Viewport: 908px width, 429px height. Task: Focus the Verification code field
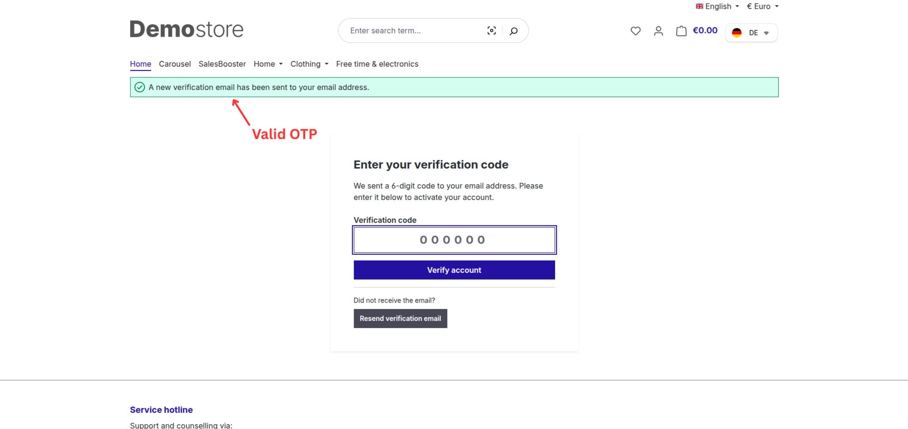(x=454, y=240)
